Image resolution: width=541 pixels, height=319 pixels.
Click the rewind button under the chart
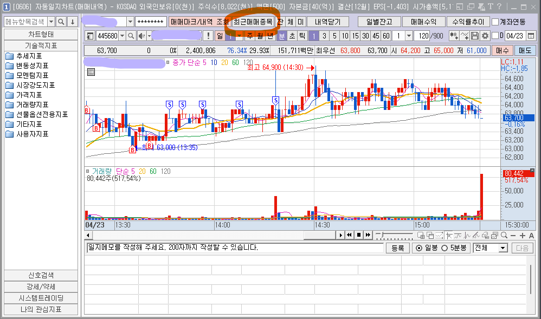[x=350, y=235]
